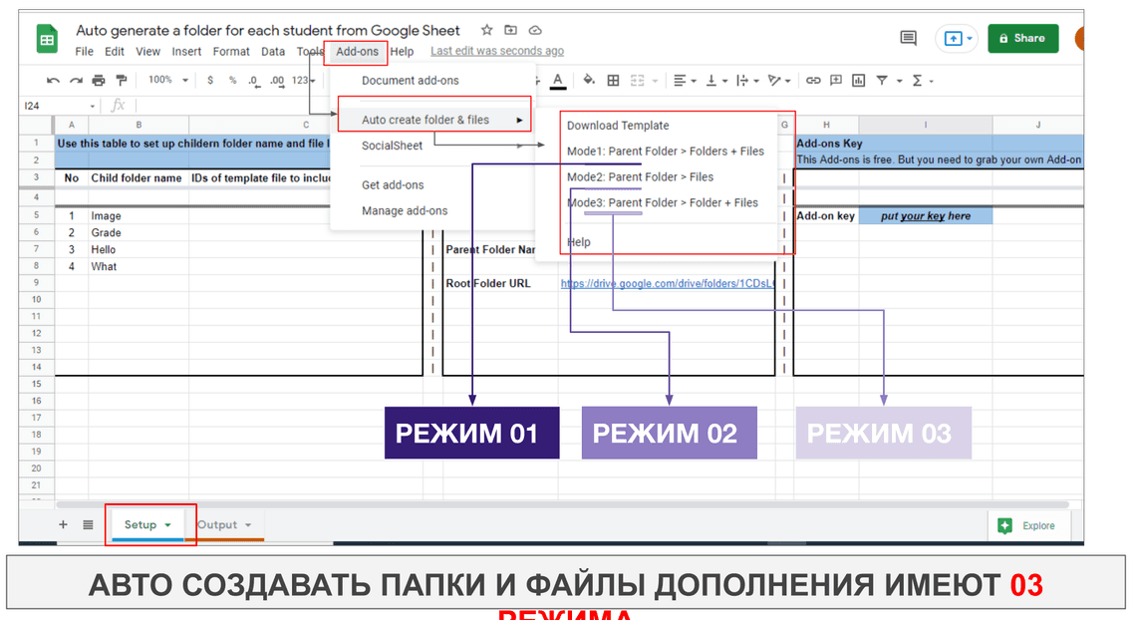Click the borders icon in toolbar
Image resolution: width=1136 pixels, height=620 pixels.
[613, 81]
